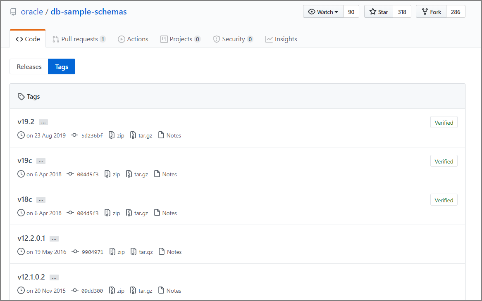The height and width of the screenshot is (301, 482).
Task: Select the Tags view button
Action: (62, 66)
